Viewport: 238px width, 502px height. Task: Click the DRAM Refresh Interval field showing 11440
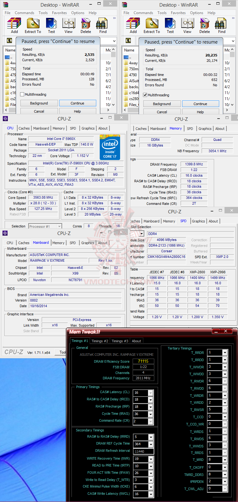click(x=143, y=451)
